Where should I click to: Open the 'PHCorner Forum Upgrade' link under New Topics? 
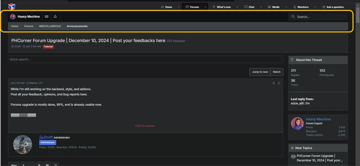pyautogui.click(x=320, y=158)
